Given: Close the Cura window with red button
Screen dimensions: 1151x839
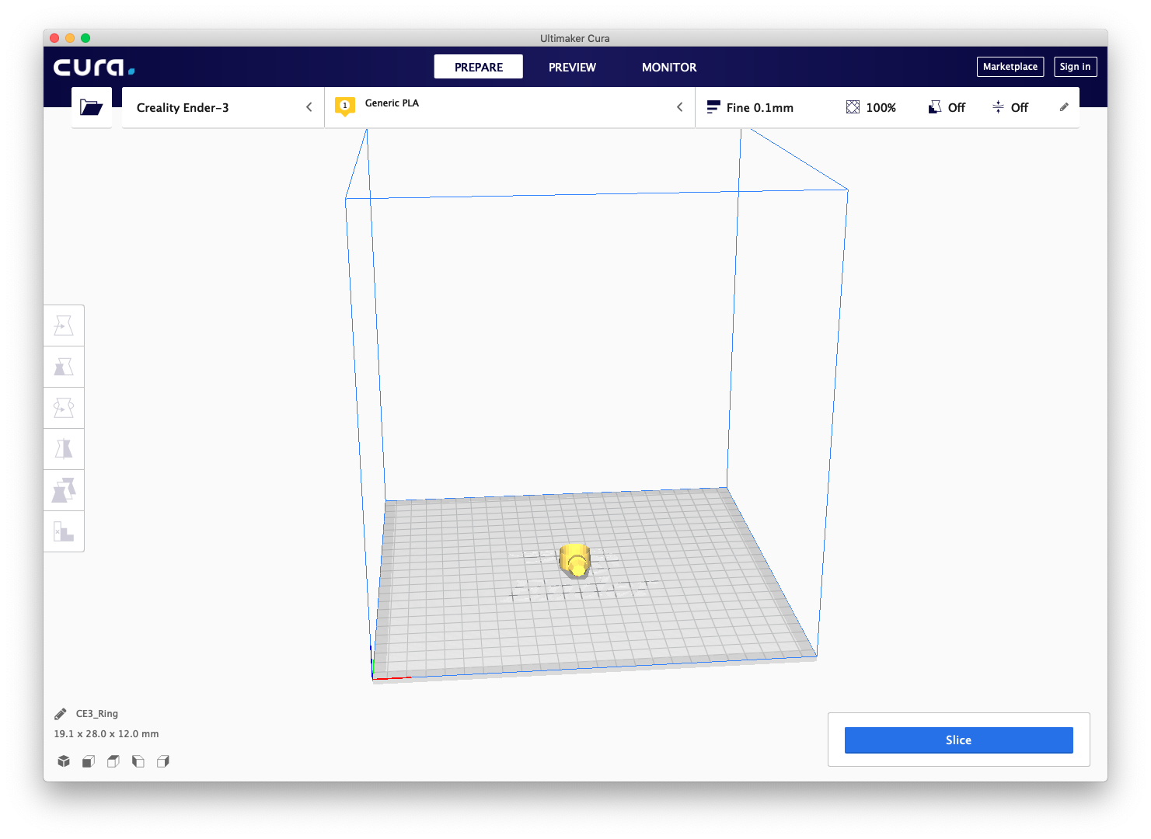Looking at the screenshot, I should tap(54, 38).
